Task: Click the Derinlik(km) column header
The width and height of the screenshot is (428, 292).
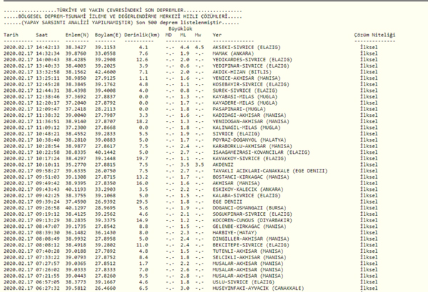Action: (142, 35)
